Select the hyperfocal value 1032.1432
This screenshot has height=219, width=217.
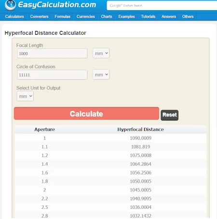[141, 216]
